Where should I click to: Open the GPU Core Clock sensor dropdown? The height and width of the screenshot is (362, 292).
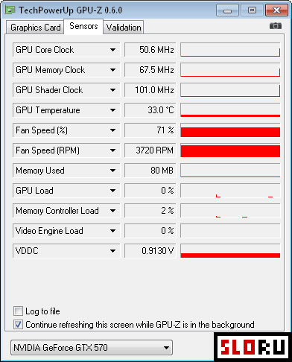[112, 50]
